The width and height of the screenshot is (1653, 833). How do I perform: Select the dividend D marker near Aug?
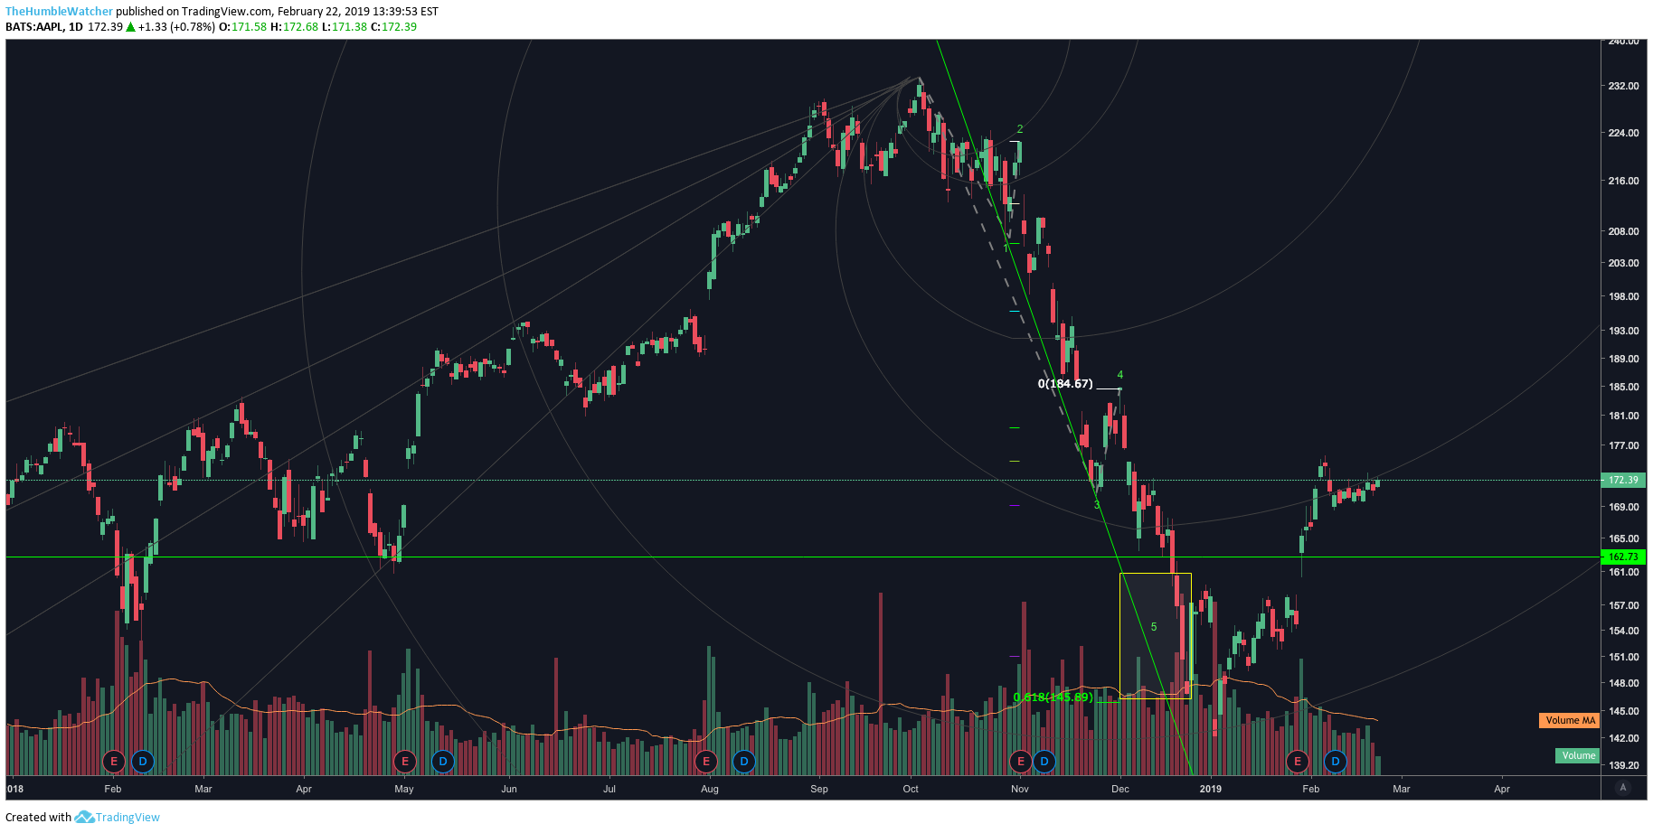tap(743, 762)
